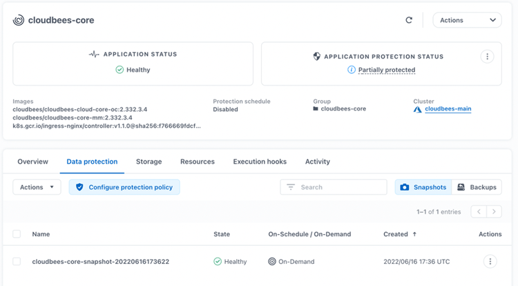518x286 pixels.
Task: Click the green Healthy check icon in snapshot row
Action: point(218,262)
